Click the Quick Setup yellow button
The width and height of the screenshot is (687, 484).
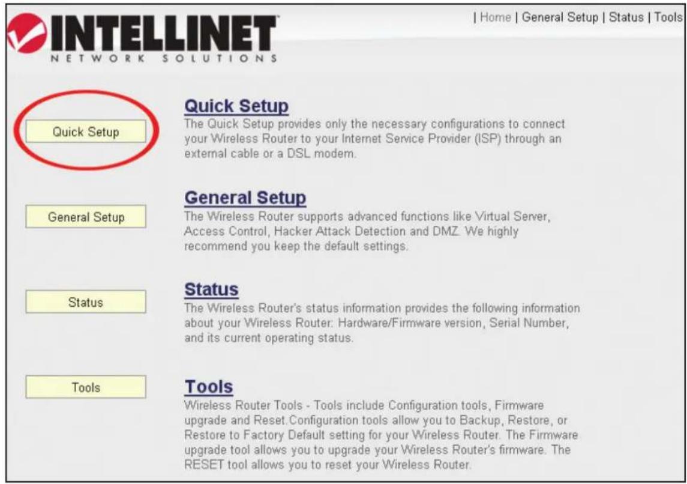click(x=86, y=131)
